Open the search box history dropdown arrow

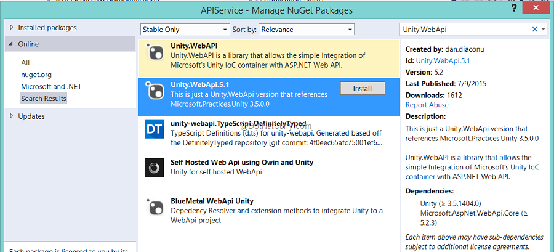click(x=543, y=30)
